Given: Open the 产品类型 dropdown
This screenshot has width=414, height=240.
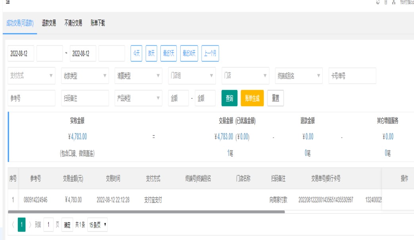Looking at the screenshot, I should (138, 98).
